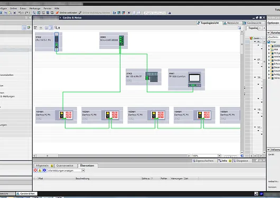Toggle the view icon left of green arrow in project tree
This screenshot has height=198, width=280.
pyautogui.click(x=24, y=27)
